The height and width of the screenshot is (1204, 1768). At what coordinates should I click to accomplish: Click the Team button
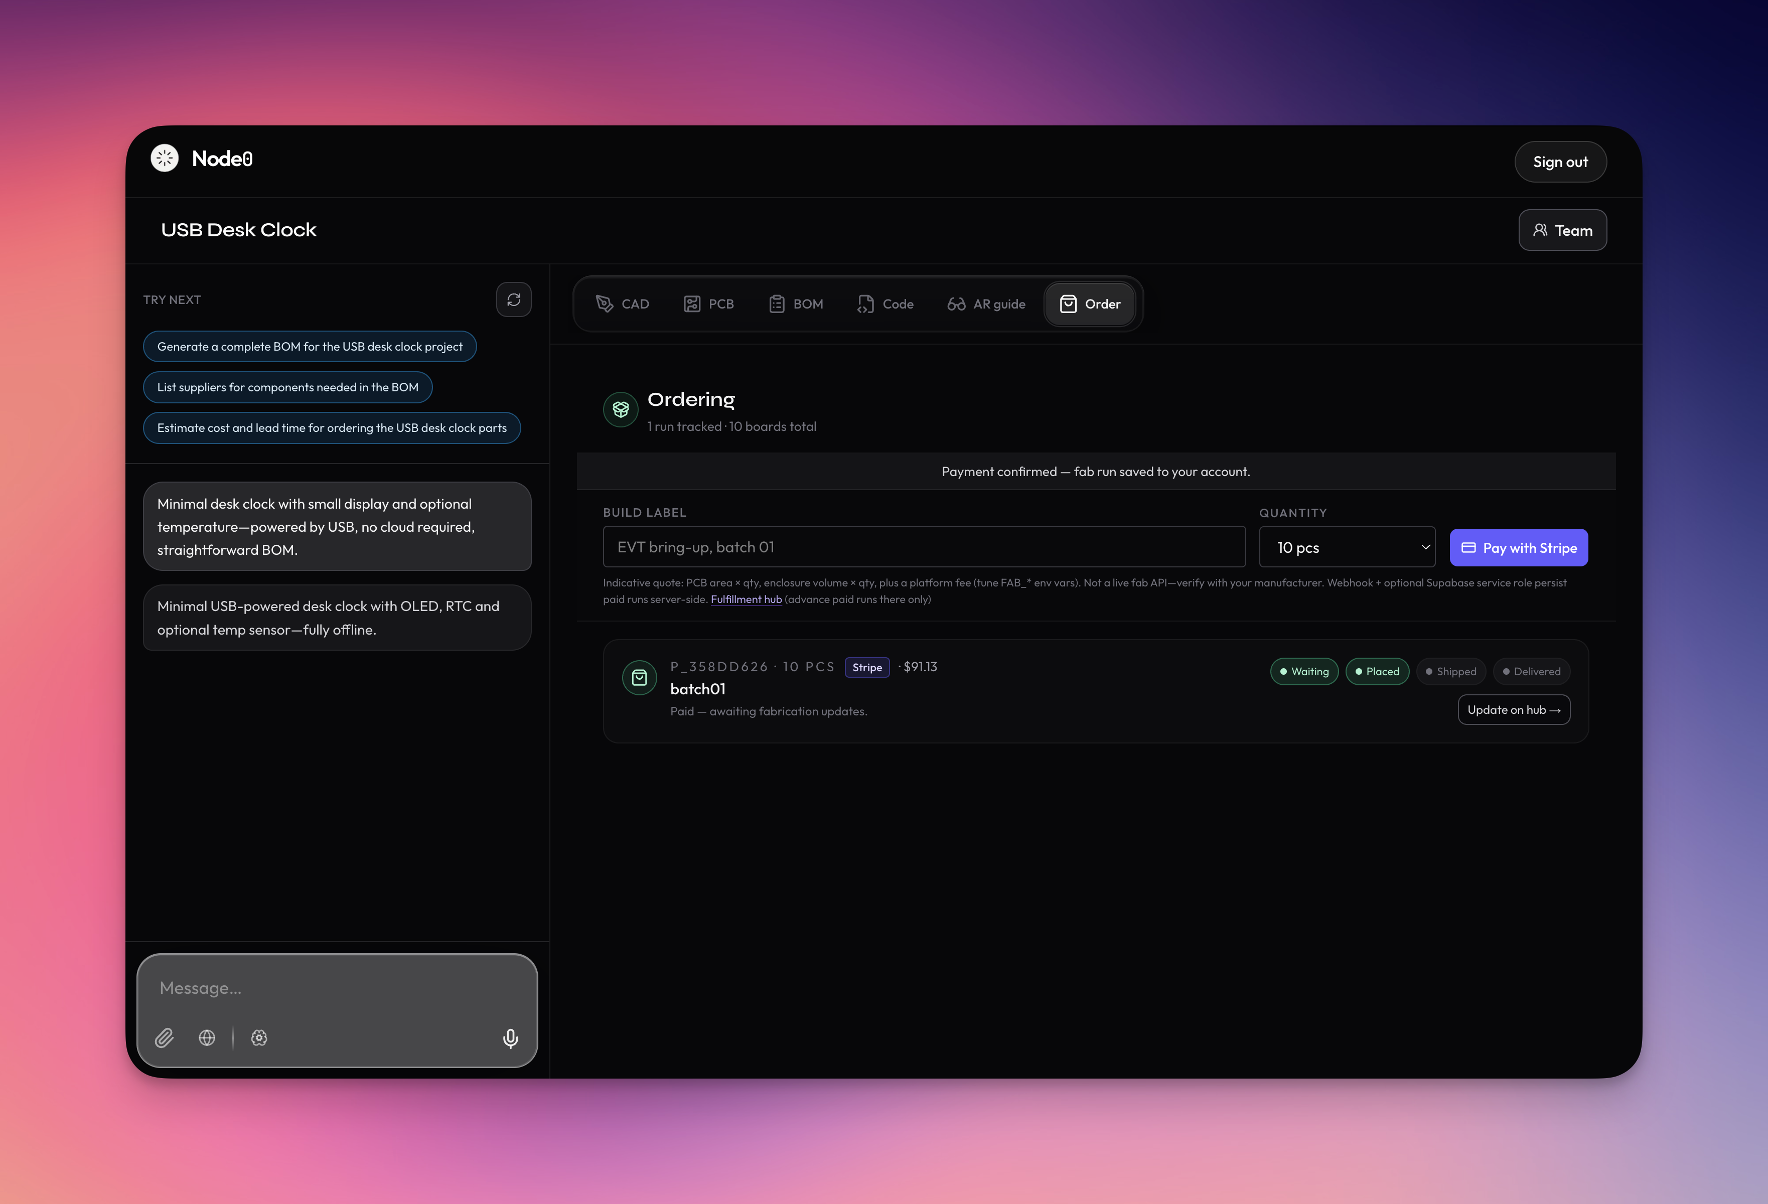point(1562,230)
